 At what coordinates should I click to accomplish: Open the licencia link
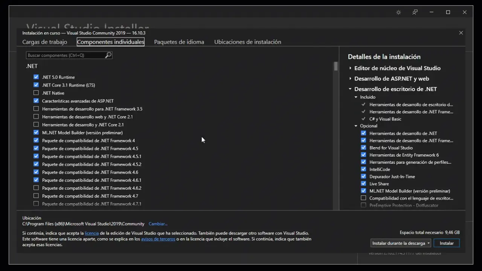tap(92, 233)
